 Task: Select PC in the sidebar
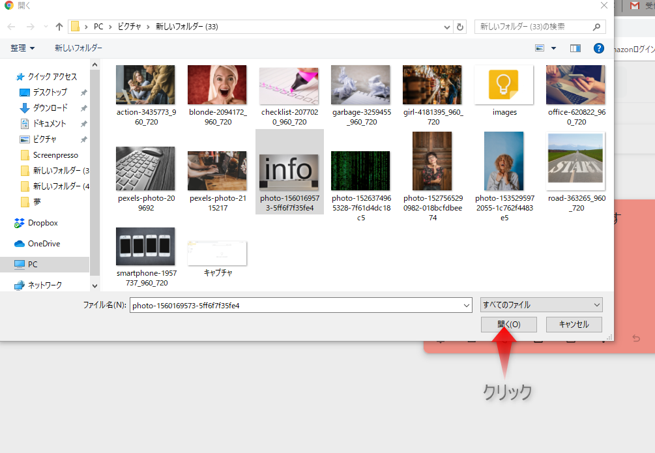[45, 265]
